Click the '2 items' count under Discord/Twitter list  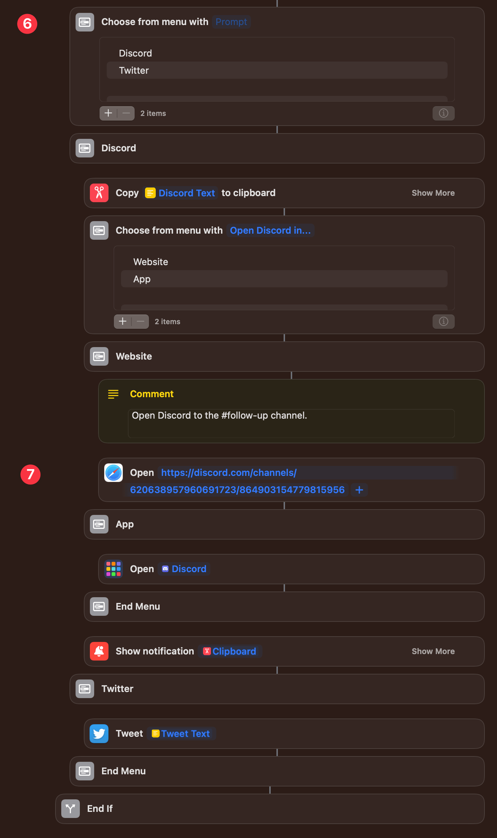pos(153,113)
